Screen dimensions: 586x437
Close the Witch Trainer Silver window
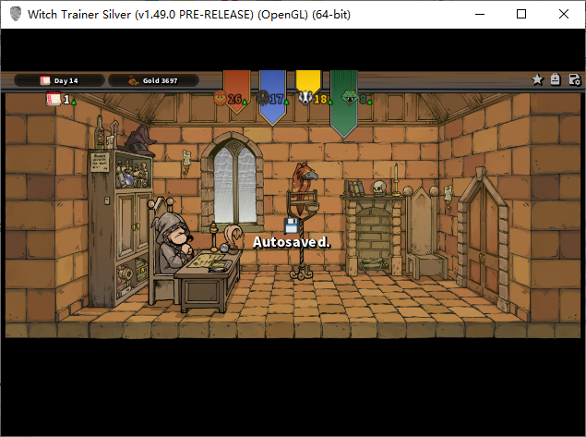[x=564, y=14]
